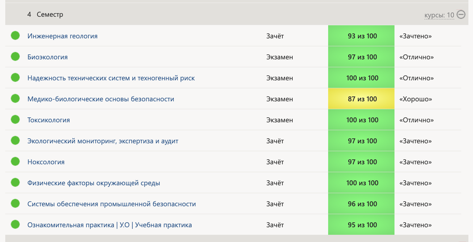Open Надежность технических систем и техногенный риск
The image size is (473, 242).
click(111, 78)
